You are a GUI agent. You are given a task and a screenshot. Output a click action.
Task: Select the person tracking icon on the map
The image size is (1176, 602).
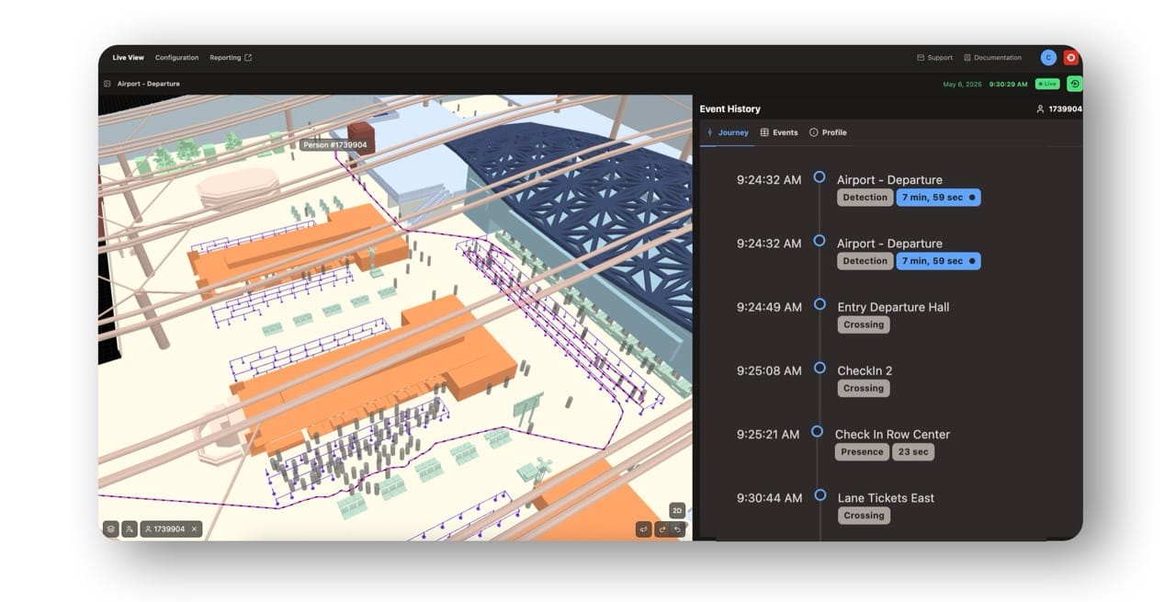130,528
